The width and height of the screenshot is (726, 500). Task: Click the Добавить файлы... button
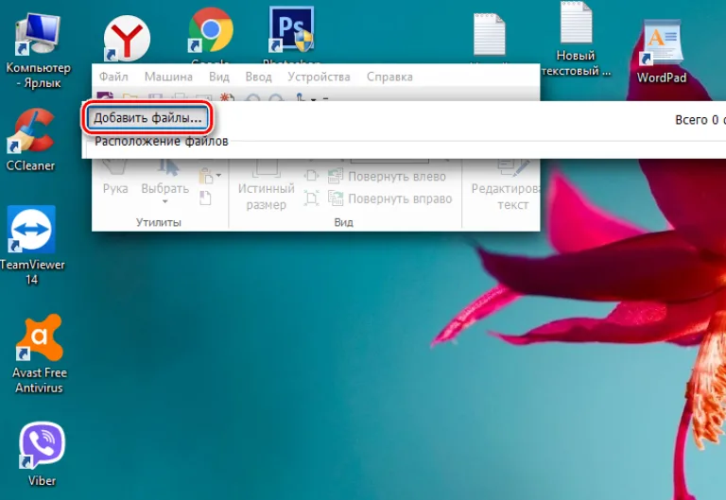[147, 118]
